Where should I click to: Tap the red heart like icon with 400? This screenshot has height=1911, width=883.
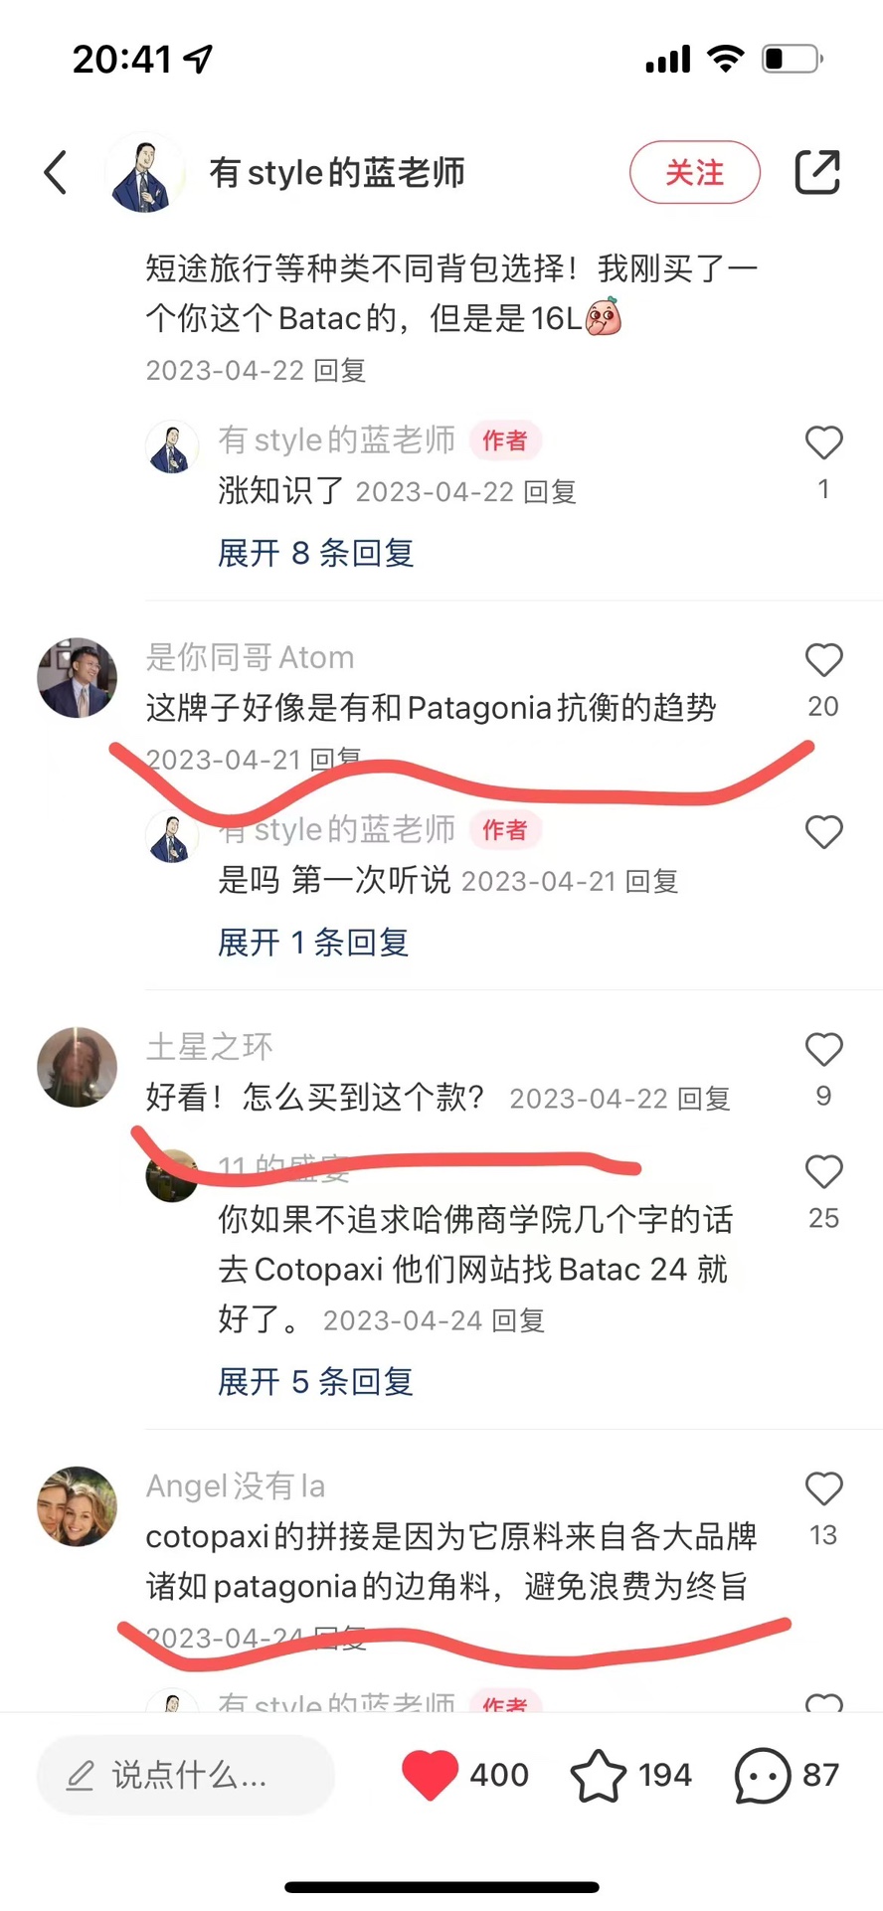point(430,1775)
